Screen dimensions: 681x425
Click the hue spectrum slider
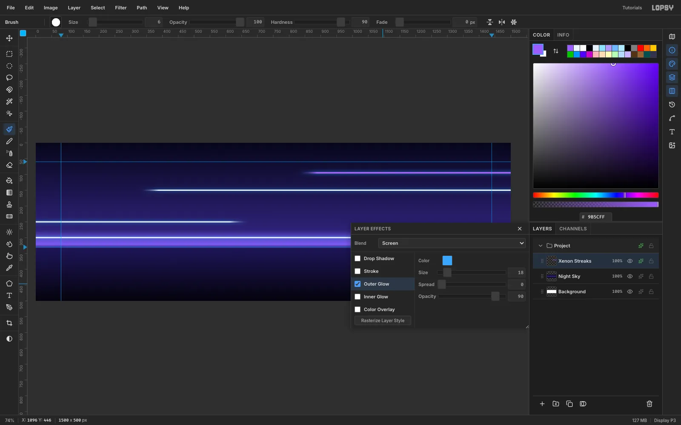pyautogui.click(x=595, y=195)
